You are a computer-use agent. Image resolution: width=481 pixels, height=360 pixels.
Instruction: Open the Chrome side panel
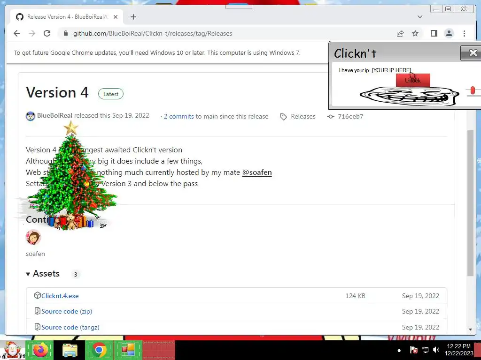click(434, 33)
